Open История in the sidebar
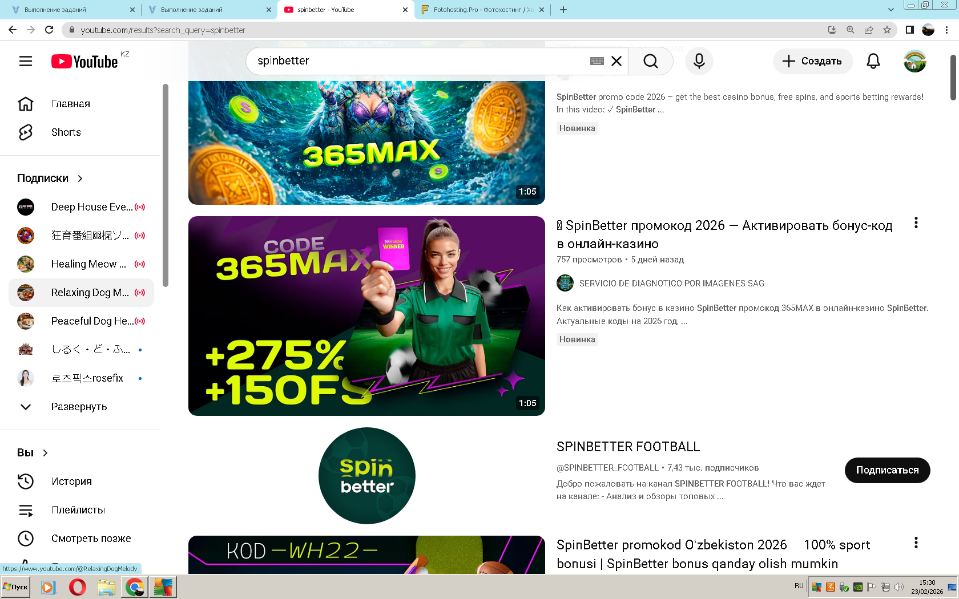Viewport: 959px width, 599px height. pyautogui.click(x=81, y=481)
